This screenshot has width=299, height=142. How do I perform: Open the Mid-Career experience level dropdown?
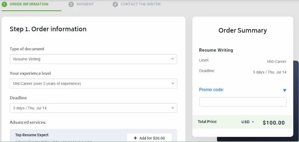coord(93,83)
